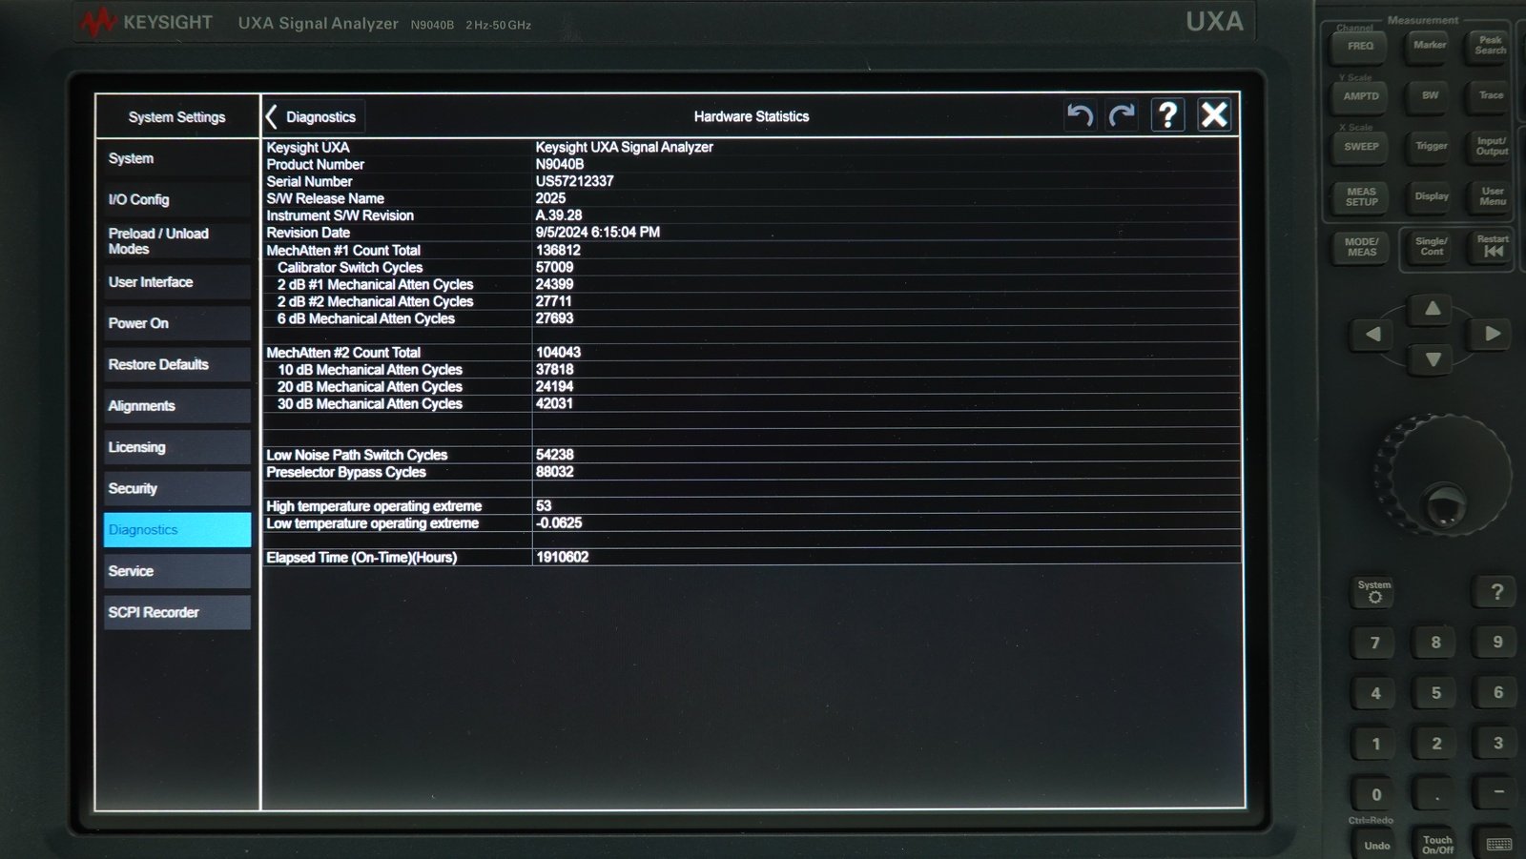Select the Elapsed Time value 1910602
The image size is (1526, 859).
coord(562,557)
